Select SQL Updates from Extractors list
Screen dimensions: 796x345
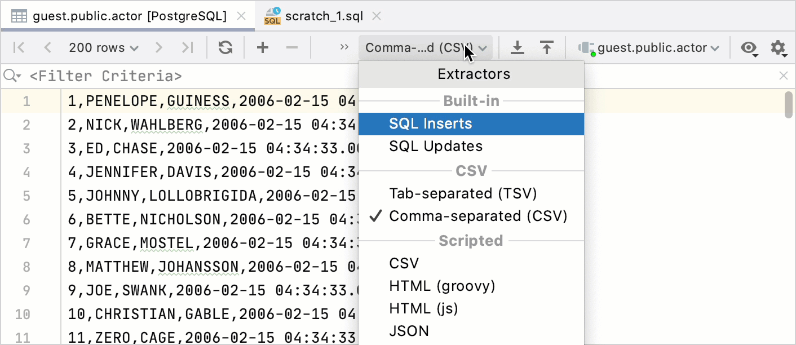coord(436,146)
